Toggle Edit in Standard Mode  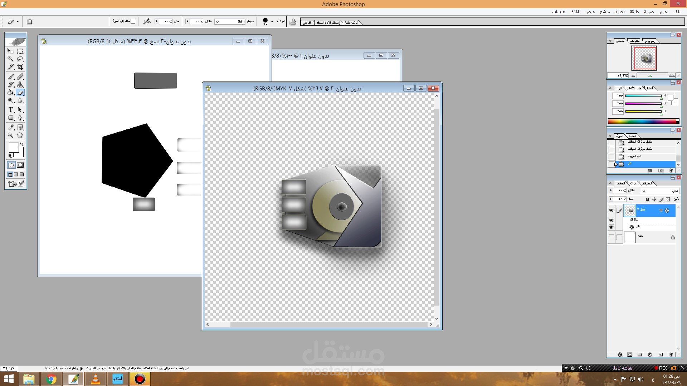coord(11,165)
